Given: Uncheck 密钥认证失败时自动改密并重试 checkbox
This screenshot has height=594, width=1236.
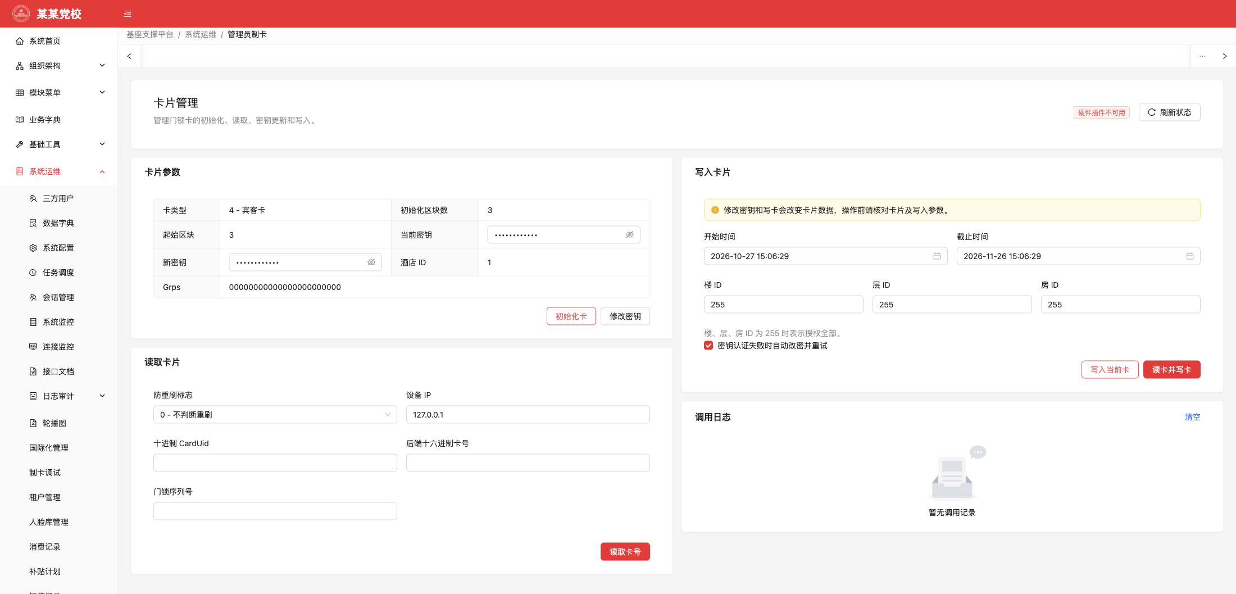Looking at the screenshot, I should point(708,346).
